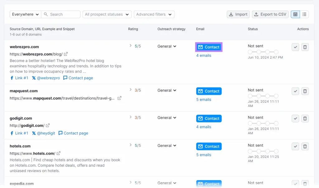Export prospects with Export to CSV

click(270, 14)
